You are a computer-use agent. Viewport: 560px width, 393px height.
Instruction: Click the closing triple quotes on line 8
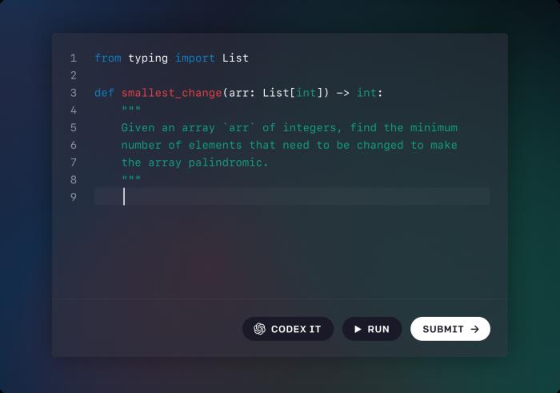(x=131, y=178)
